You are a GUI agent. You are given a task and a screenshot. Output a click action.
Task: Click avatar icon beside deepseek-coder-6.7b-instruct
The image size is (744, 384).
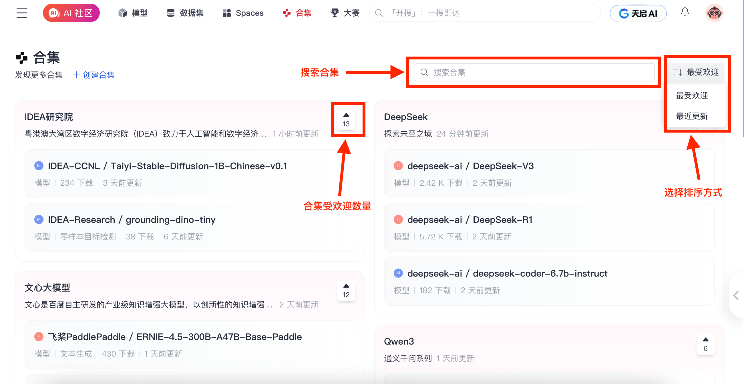(x=398, y=273)
